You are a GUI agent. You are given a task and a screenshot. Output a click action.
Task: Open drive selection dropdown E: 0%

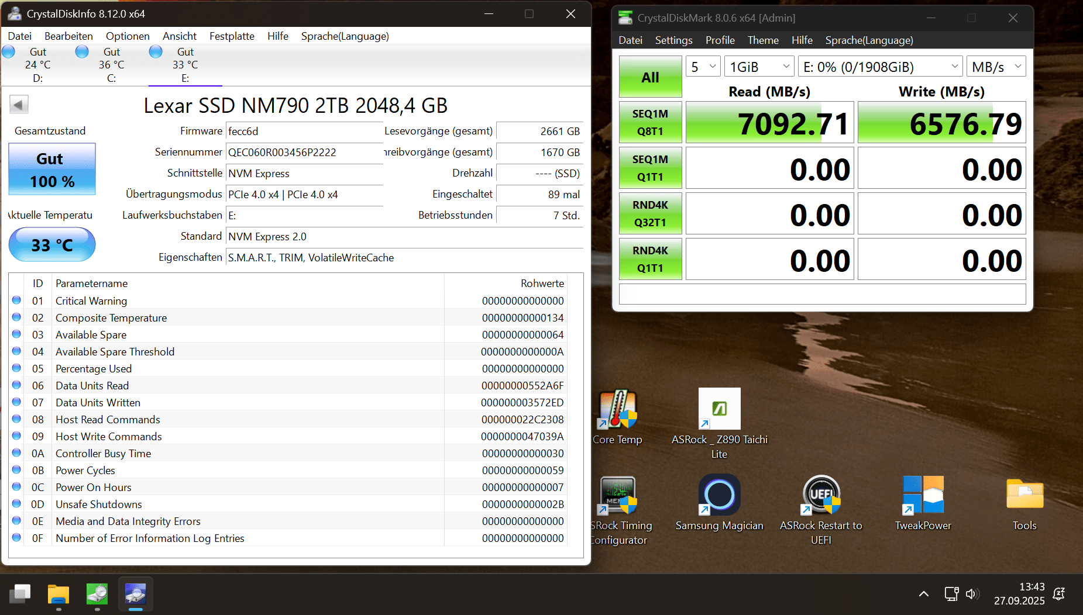pos(881,67)
